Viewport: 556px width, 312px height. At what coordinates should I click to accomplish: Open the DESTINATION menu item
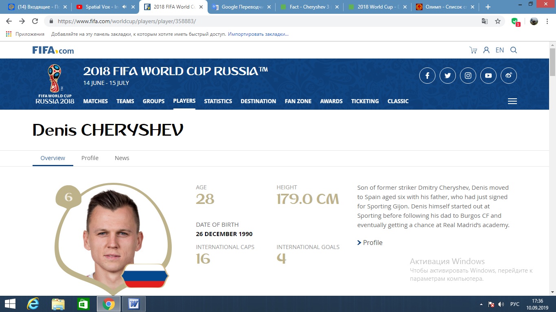[258, 101]
